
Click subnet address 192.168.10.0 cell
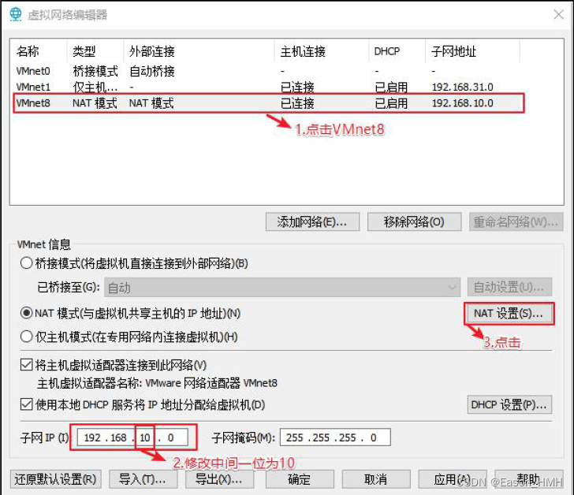tap(462, 103)
